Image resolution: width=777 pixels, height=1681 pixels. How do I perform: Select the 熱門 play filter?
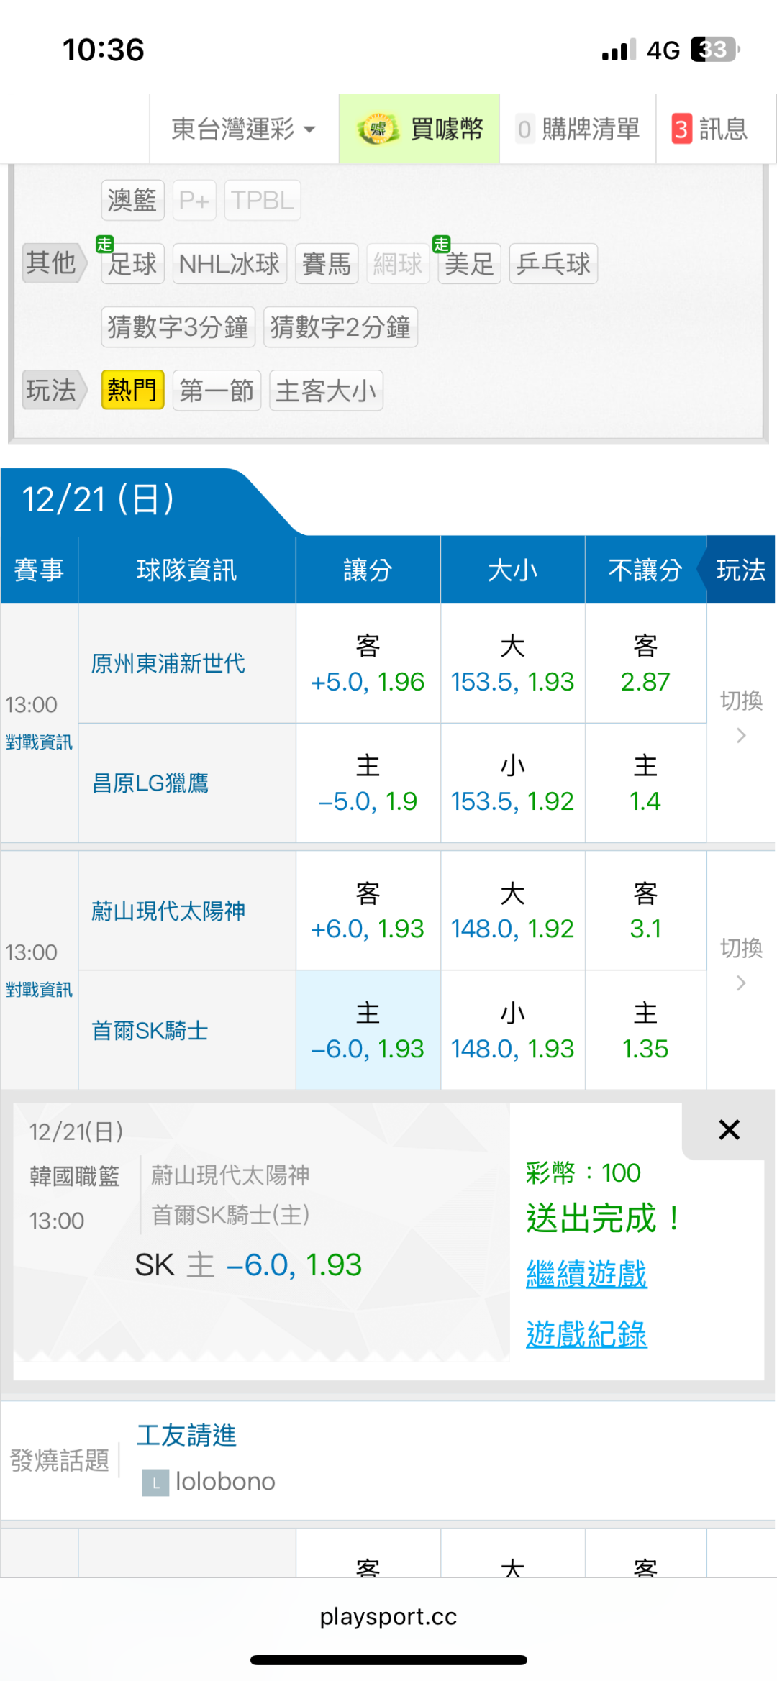pos(132,391)
